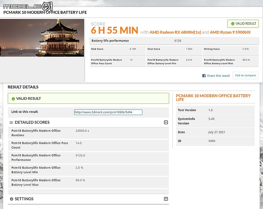Click the SETTINGS section header text
The image size is (263, 209).
pyautogui.click(x=24, y=199)
